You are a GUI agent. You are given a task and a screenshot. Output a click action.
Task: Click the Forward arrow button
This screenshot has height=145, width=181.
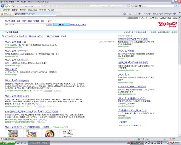click(6, 6)
